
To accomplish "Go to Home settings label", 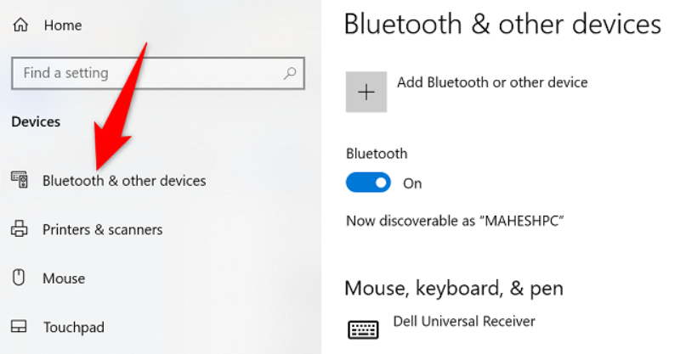I will tap(62, 25).
